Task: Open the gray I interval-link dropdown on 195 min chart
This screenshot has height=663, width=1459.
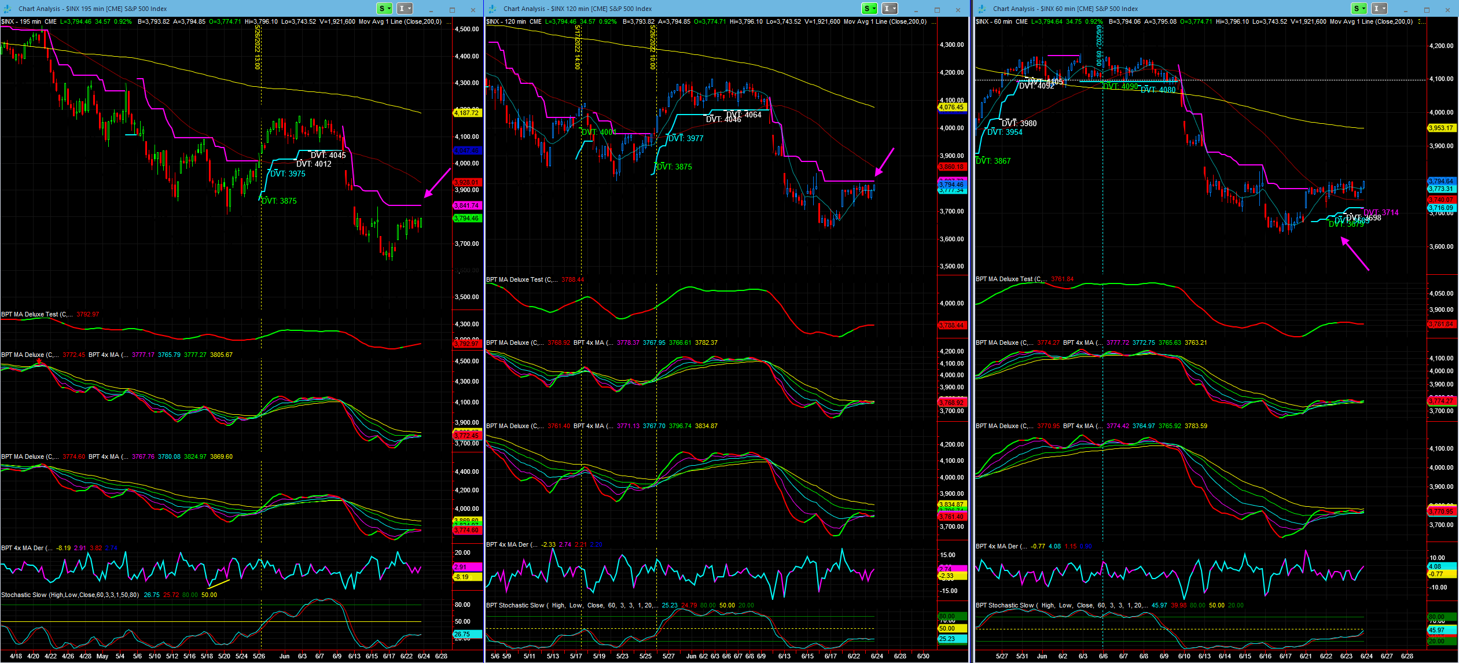Action: point(405,8)
